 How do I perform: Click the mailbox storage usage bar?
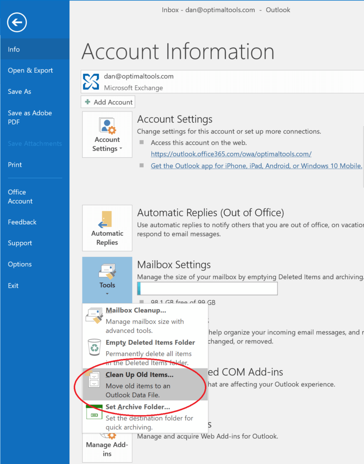pos(208,289)
